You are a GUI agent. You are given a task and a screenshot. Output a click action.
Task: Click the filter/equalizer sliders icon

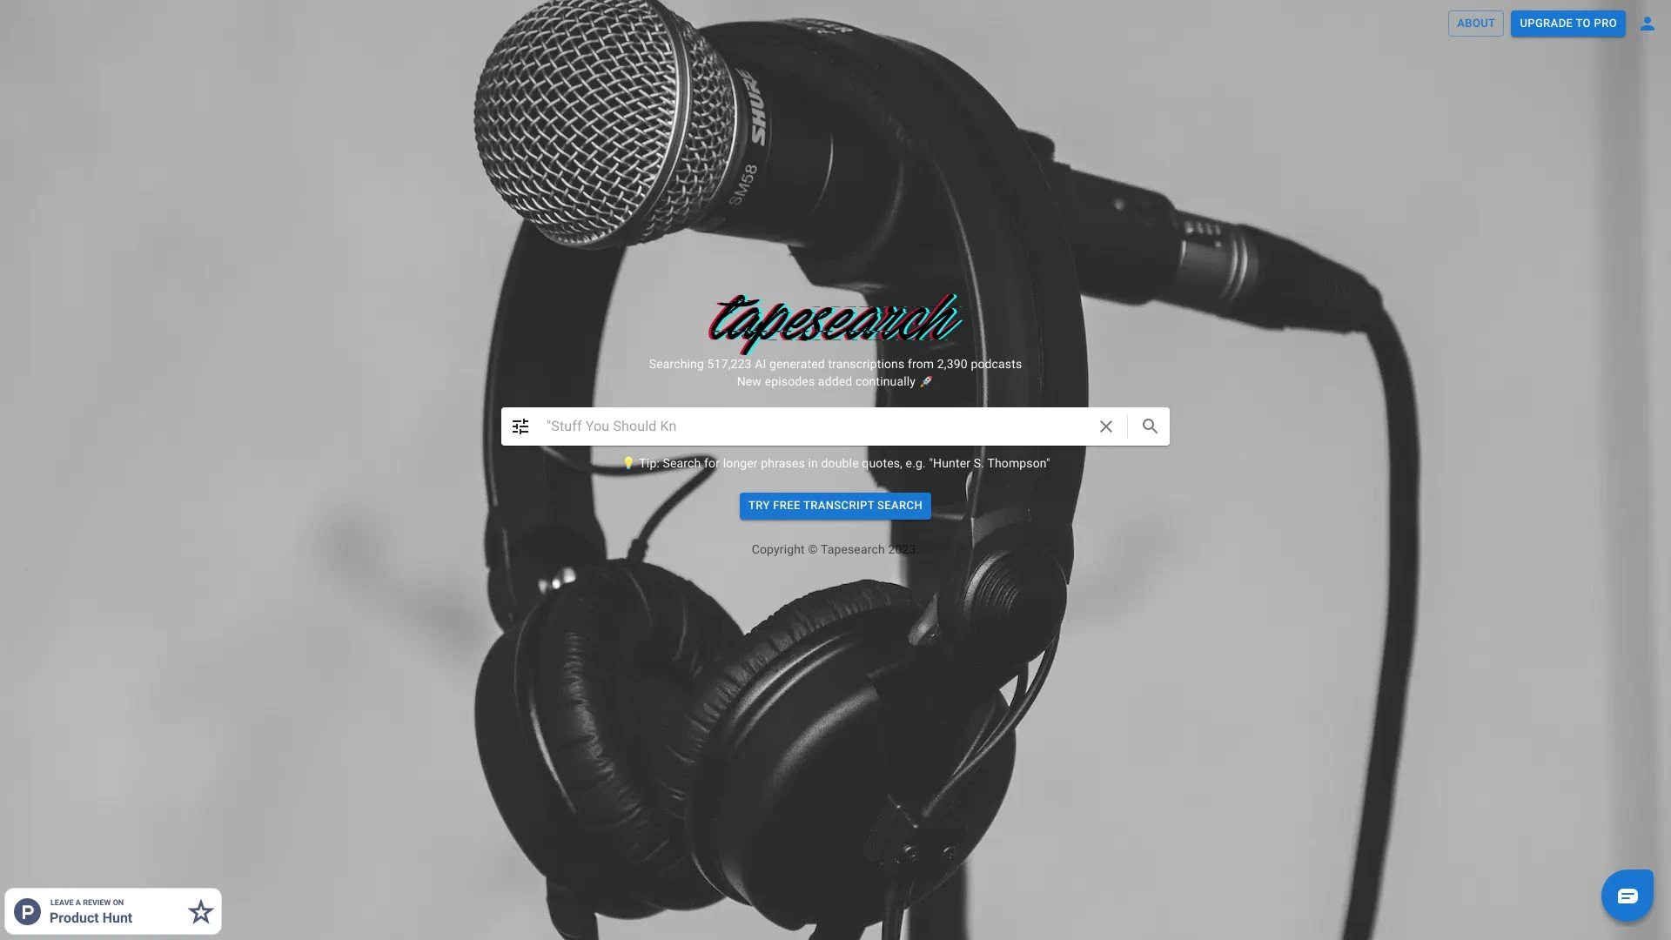[521, 426]
